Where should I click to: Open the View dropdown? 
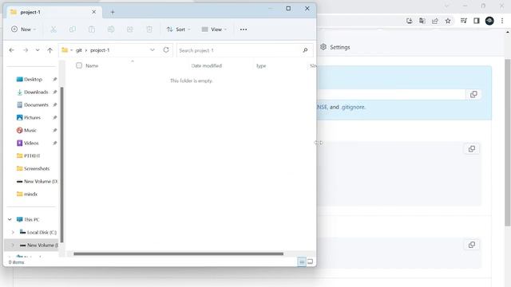[214, 29]
